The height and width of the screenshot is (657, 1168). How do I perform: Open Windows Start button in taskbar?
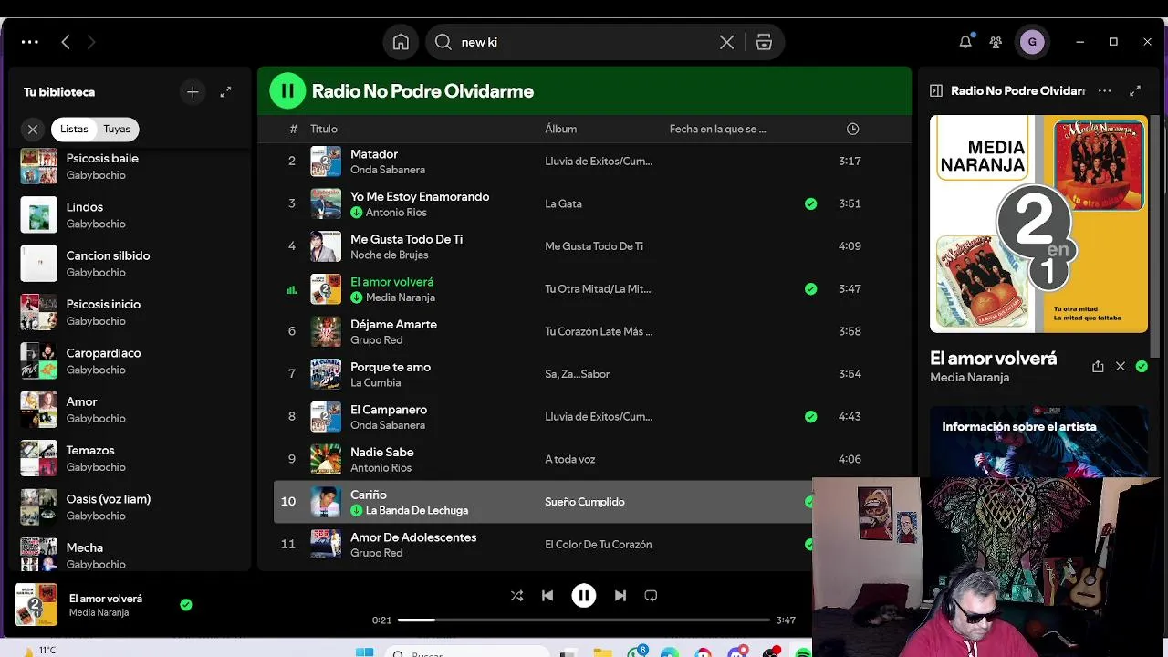[364, 652]
